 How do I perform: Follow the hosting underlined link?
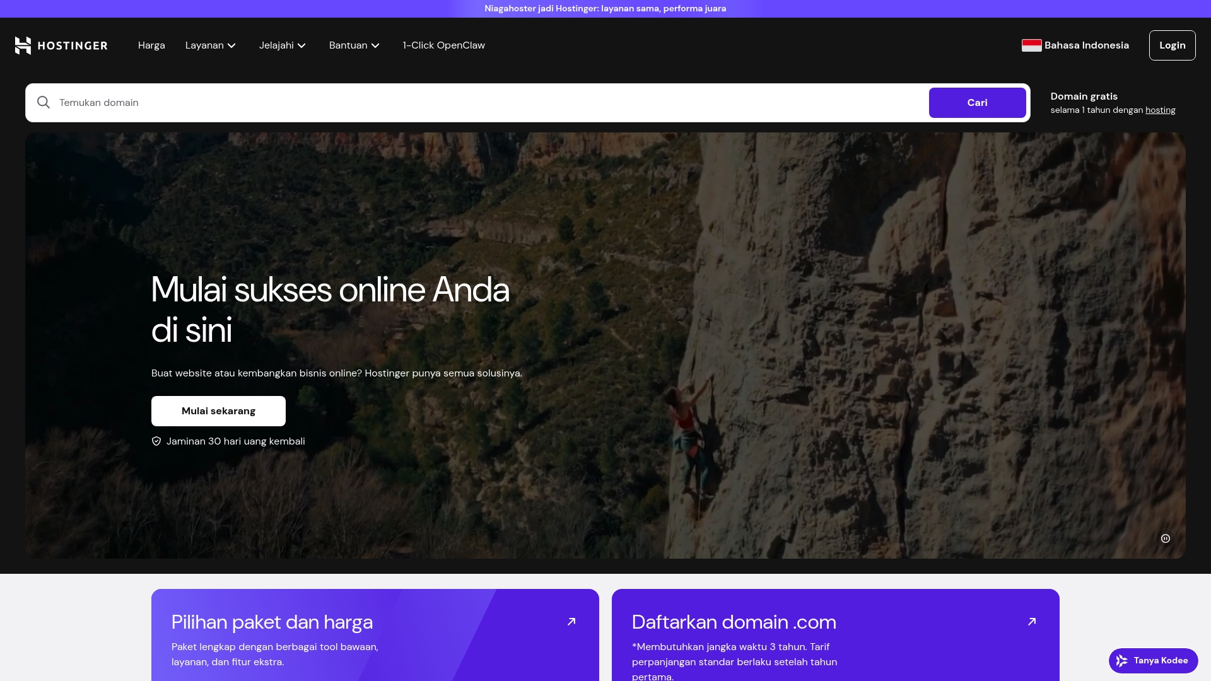tap(1160, 110)
